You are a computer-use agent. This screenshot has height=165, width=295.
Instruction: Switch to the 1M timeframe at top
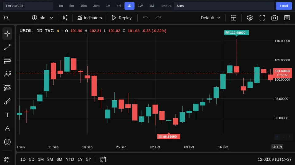coord(151,6)
